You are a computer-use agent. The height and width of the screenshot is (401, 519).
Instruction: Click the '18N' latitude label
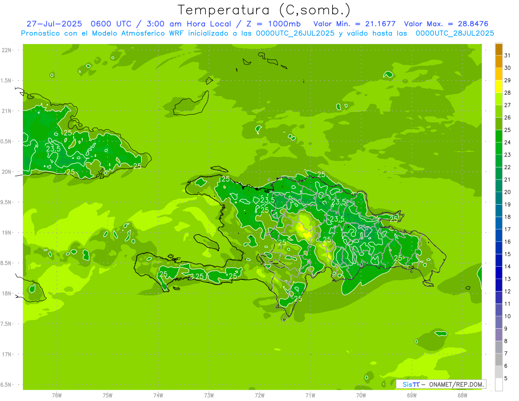7,293
